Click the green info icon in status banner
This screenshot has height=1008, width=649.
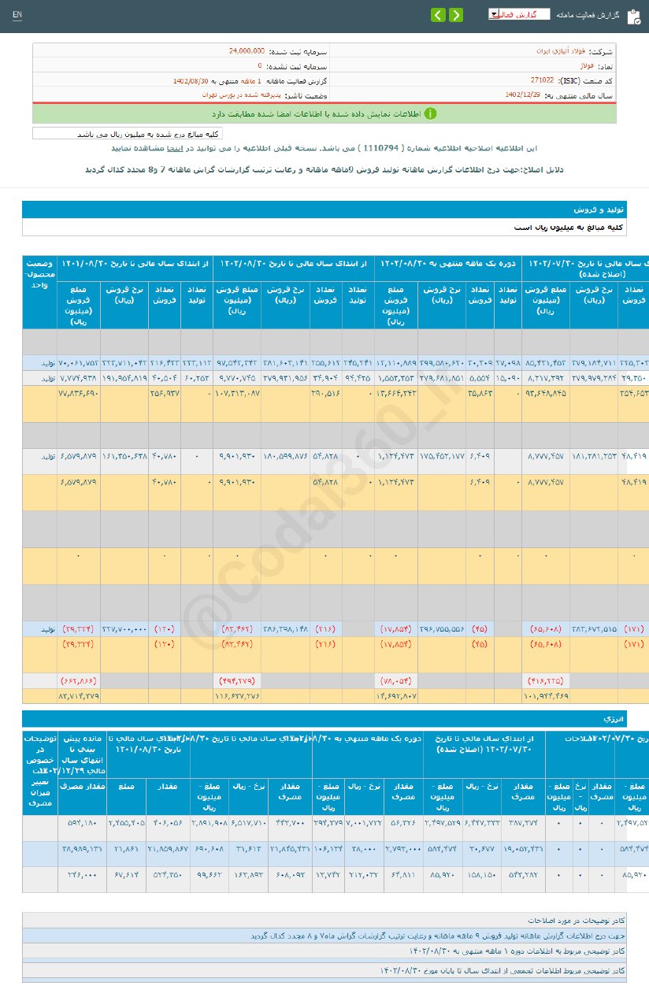click(429, 114)
